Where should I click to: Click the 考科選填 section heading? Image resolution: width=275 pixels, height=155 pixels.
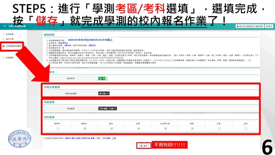point(49,117)
